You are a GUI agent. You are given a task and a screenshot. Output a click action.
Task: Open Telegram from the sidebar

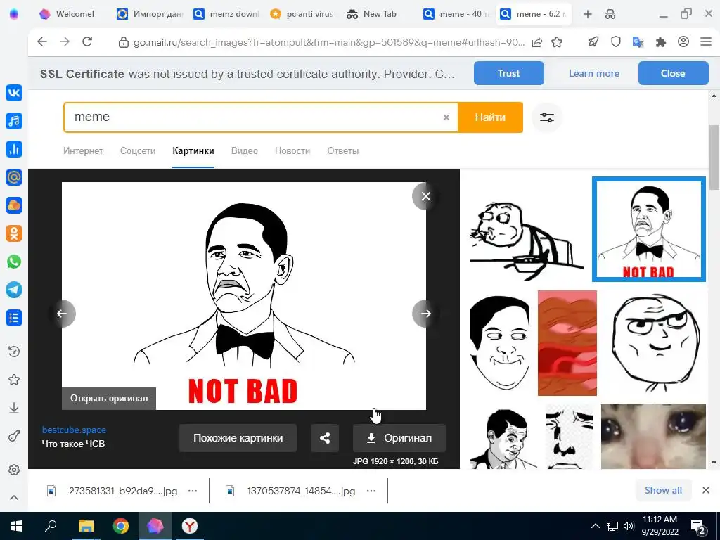(x=14, y=290)
